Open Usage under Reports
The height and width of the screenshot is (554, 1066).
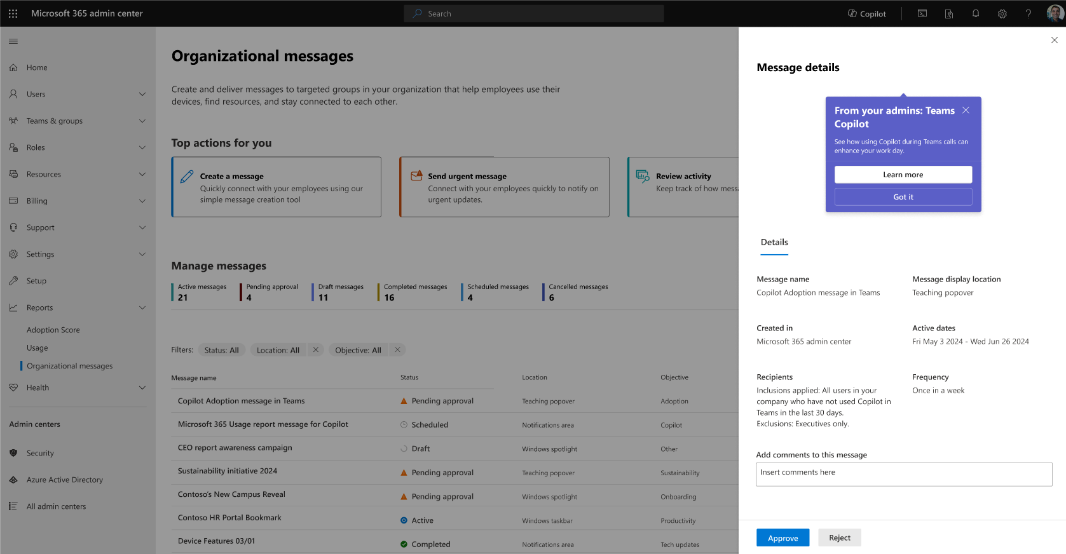38,348
